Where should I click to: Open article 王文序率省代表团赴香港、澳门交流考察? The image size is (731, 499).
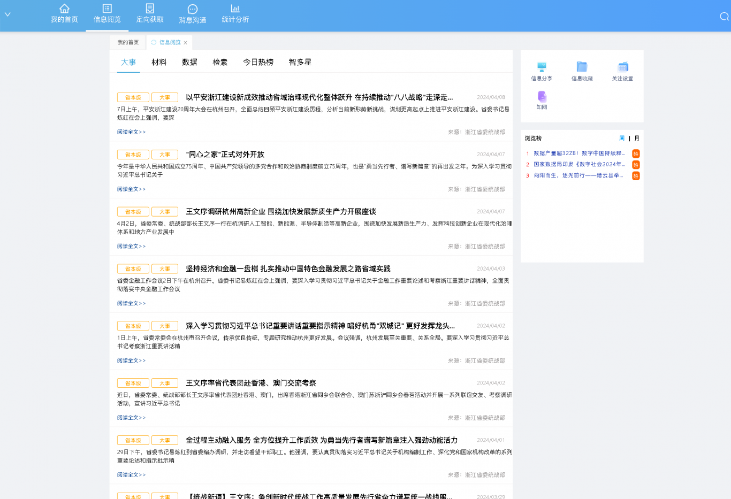[x=250, y=383]
